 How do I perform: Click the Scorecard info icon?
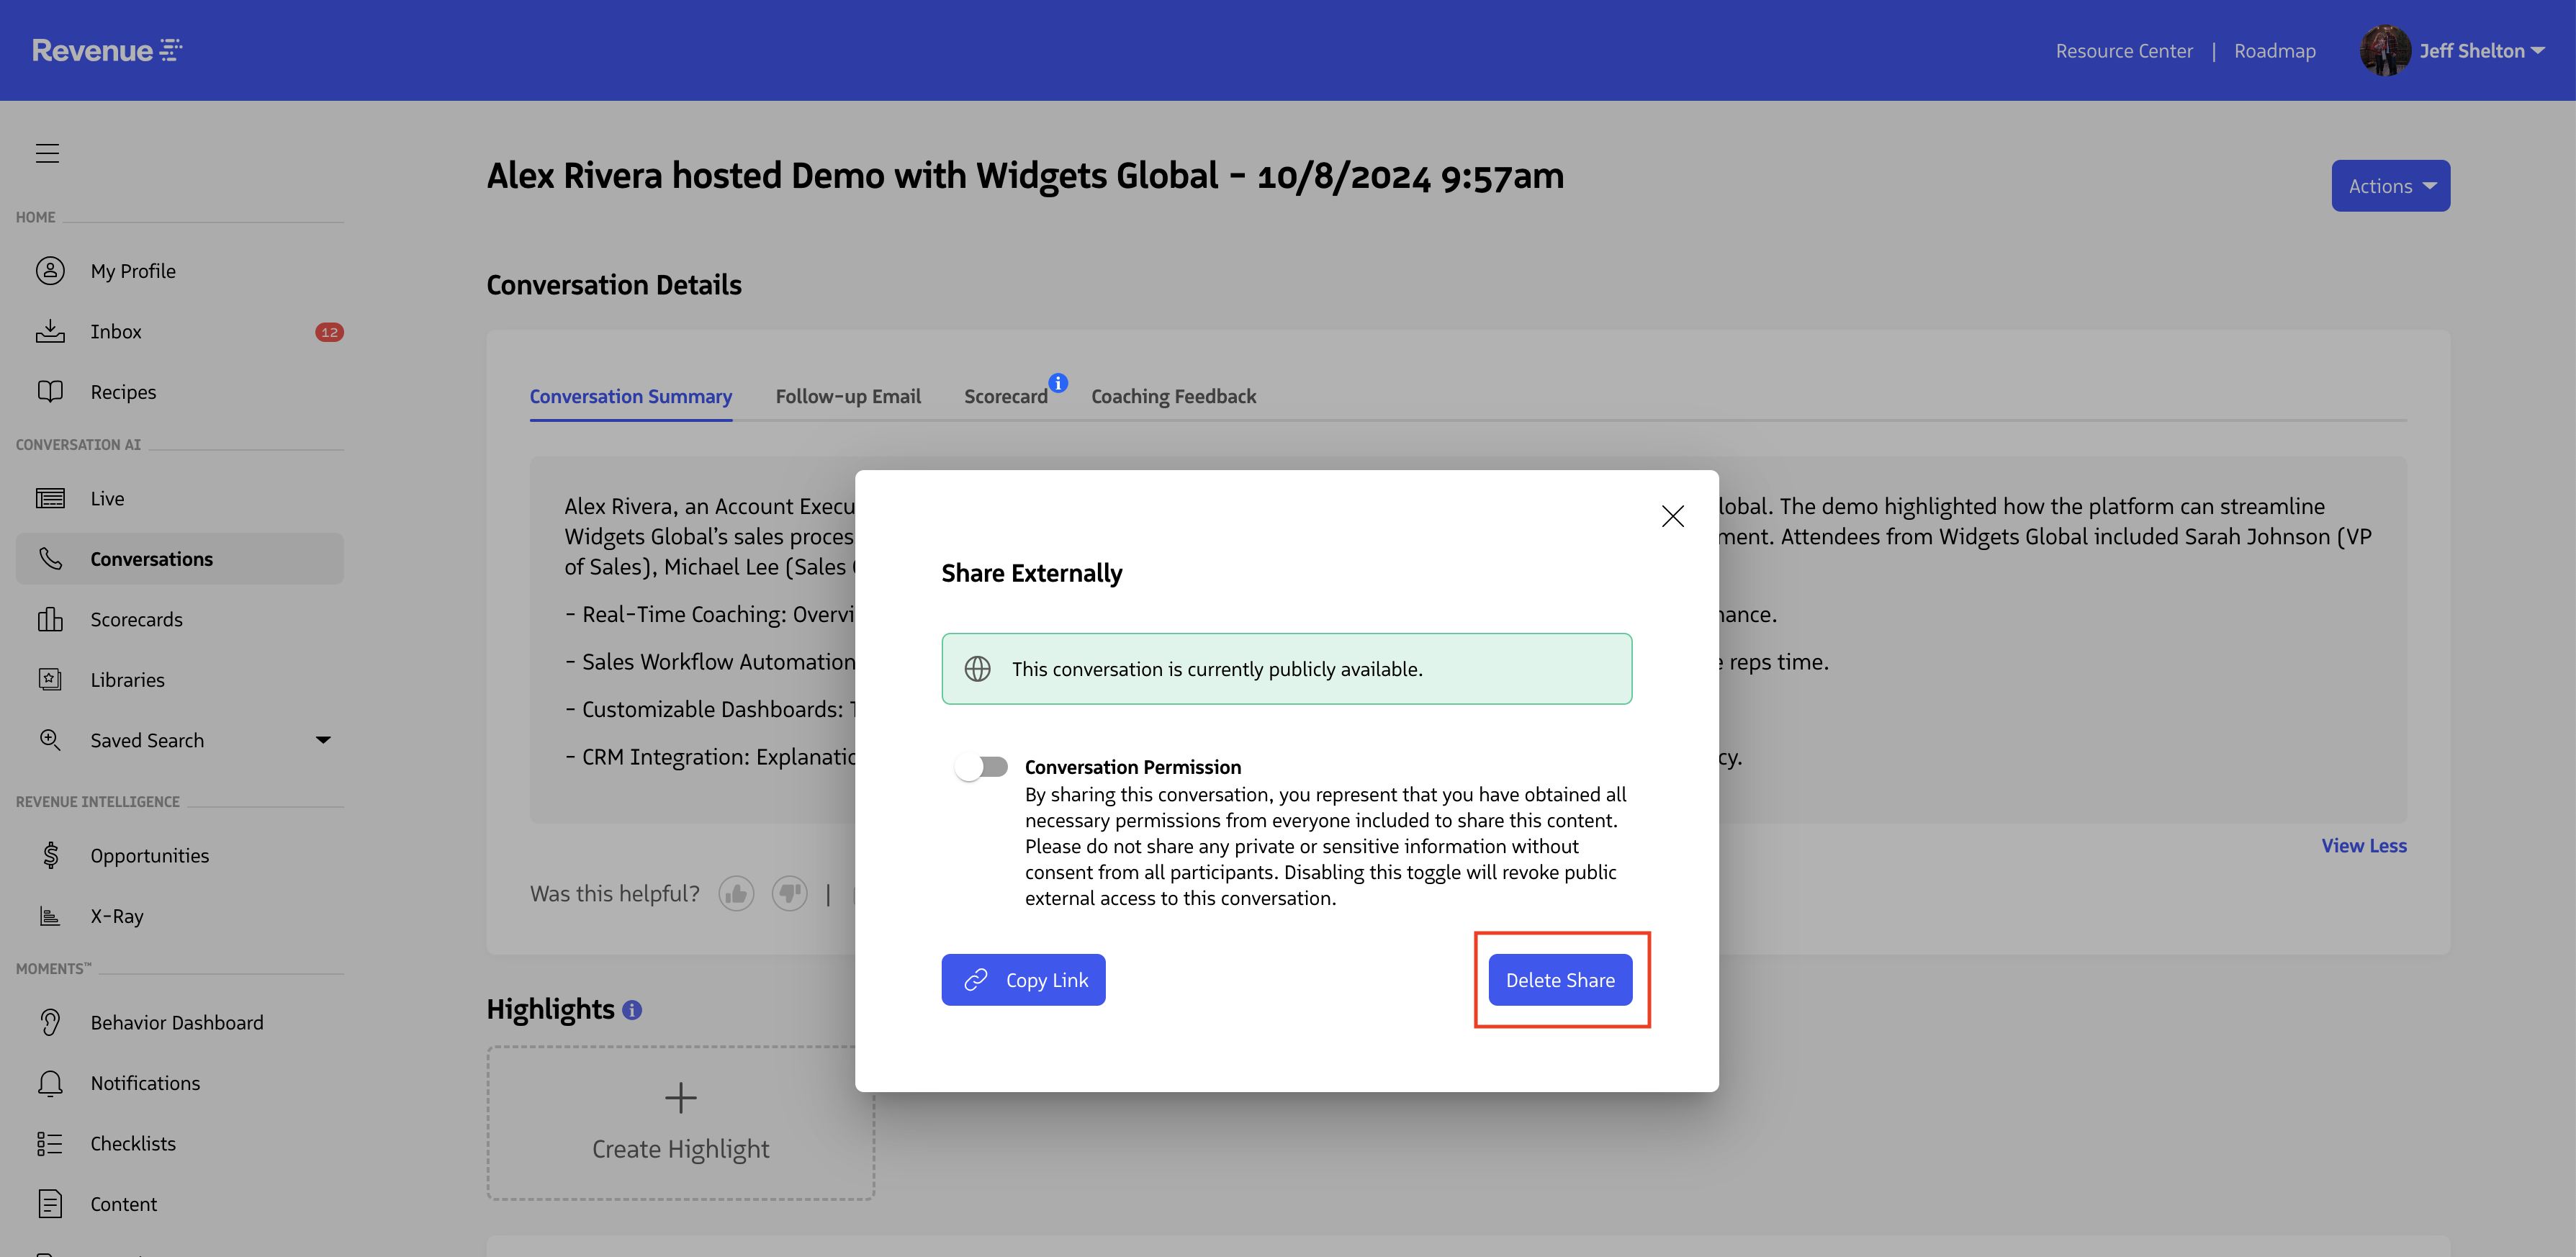1058,383
